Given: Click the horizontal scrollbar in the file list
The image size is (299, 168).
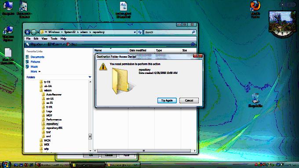Looking at the screenshot, I should (x=144, y=151).
